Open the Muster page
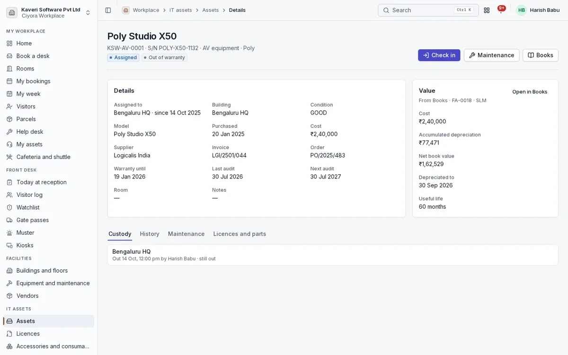The height and width of the screenshot is (355, 568). point(48,232)
